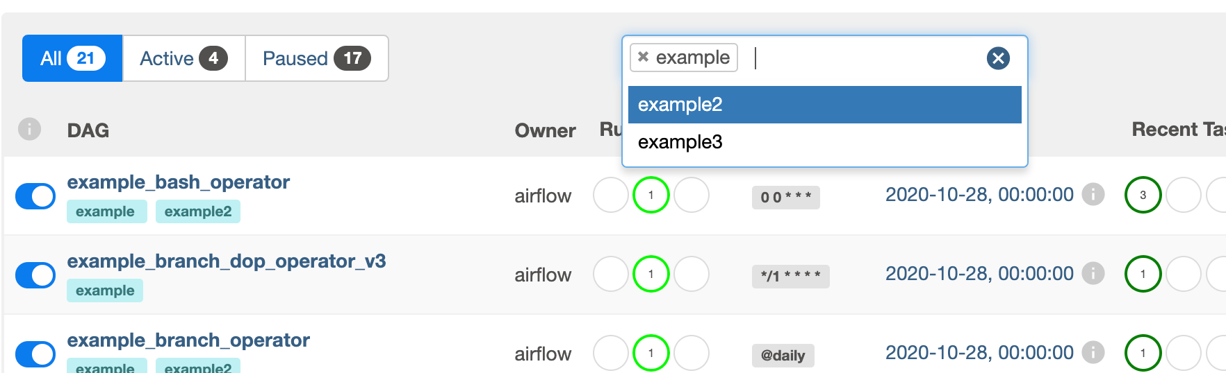The image size is (1226, 373).
Task: Remove the example tag chip
Action: 643,57
